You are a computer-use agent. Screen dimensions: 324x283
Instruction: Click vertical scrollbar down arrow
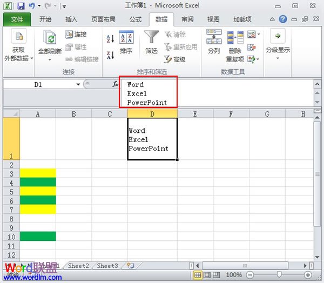coord(317,257)
